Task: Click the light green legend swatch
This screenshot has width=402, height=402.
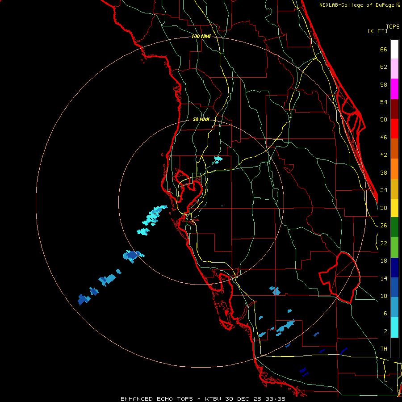Action: (394, 247)
